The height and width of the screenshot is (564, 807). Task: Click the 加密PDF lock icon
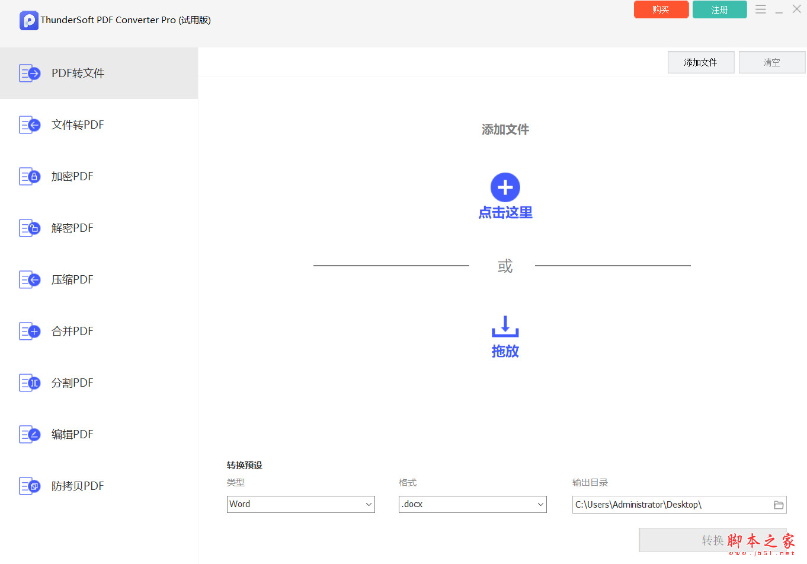(29, 176)
